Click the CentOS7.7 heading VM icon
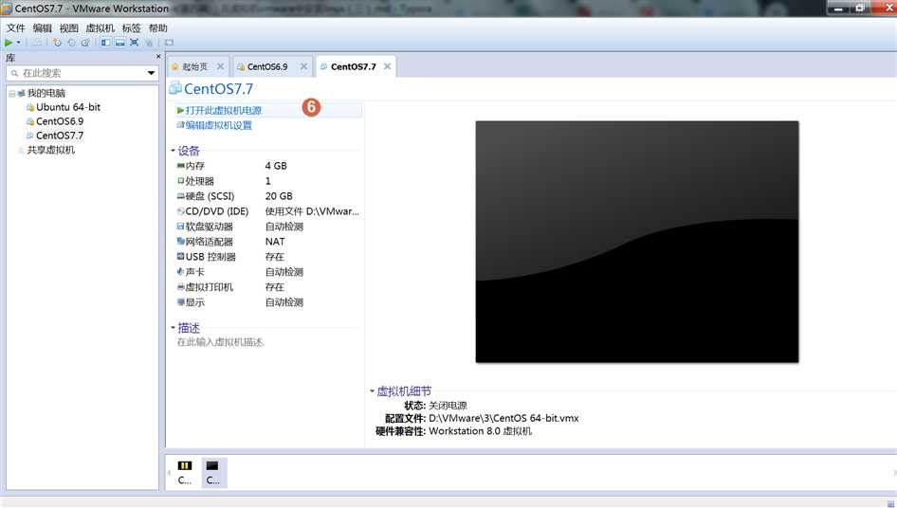This screenshot has width=897, height=508. [x=175, y=88]
